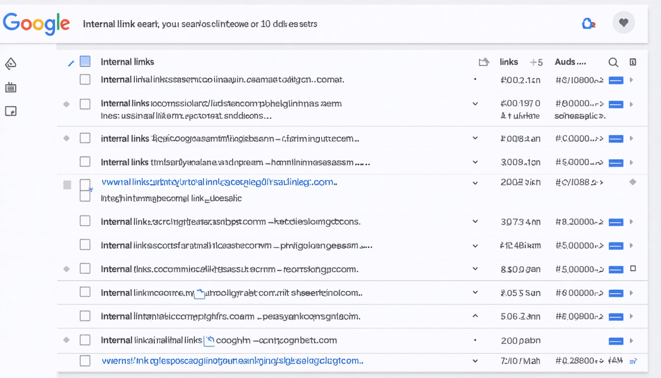Click the Inteshintimmabecomel link_uoesalic subtext

point(171,198)
